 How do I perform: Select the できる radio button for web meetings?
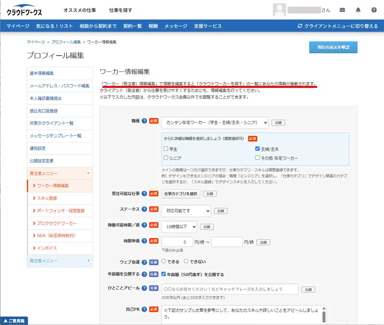click(x=164, y=262)
